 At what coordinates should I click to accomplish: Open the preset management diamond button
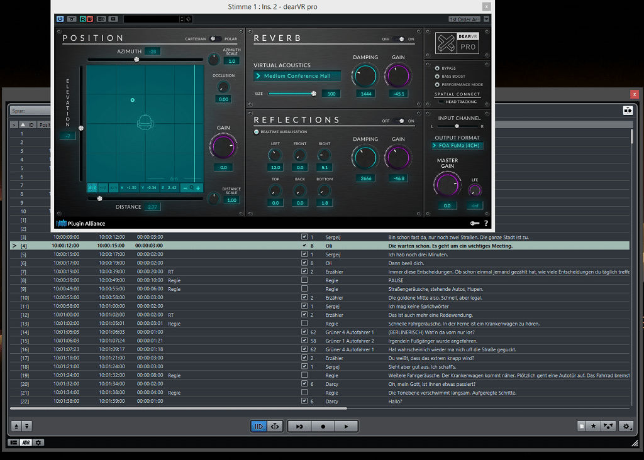coord(189,19)
